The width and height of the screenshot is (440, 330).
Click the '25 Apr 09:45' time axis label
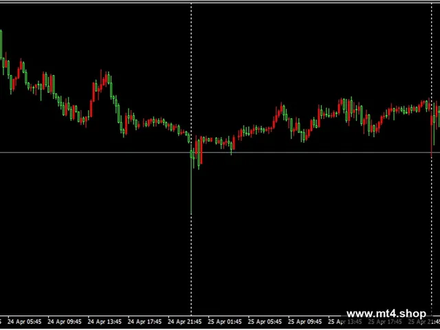(305, 322)
